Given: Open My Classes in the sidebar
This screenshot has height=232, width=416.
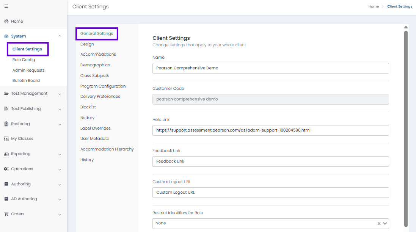Looking at the screenshot, I should 22,139.
